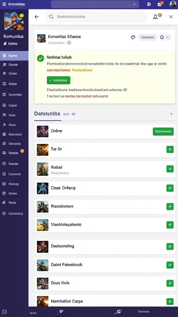The width and height of the screenshot is (178, 317).
Task: Select the highlighted Game sidebar item
Action: pyautogui.click(x=14, y=56)
